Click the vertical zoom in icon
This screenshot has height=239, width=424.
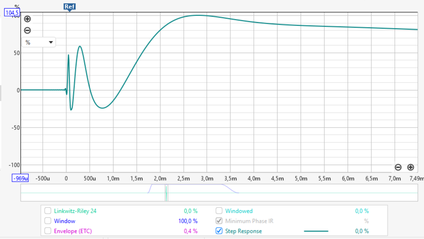coord(27,19)
